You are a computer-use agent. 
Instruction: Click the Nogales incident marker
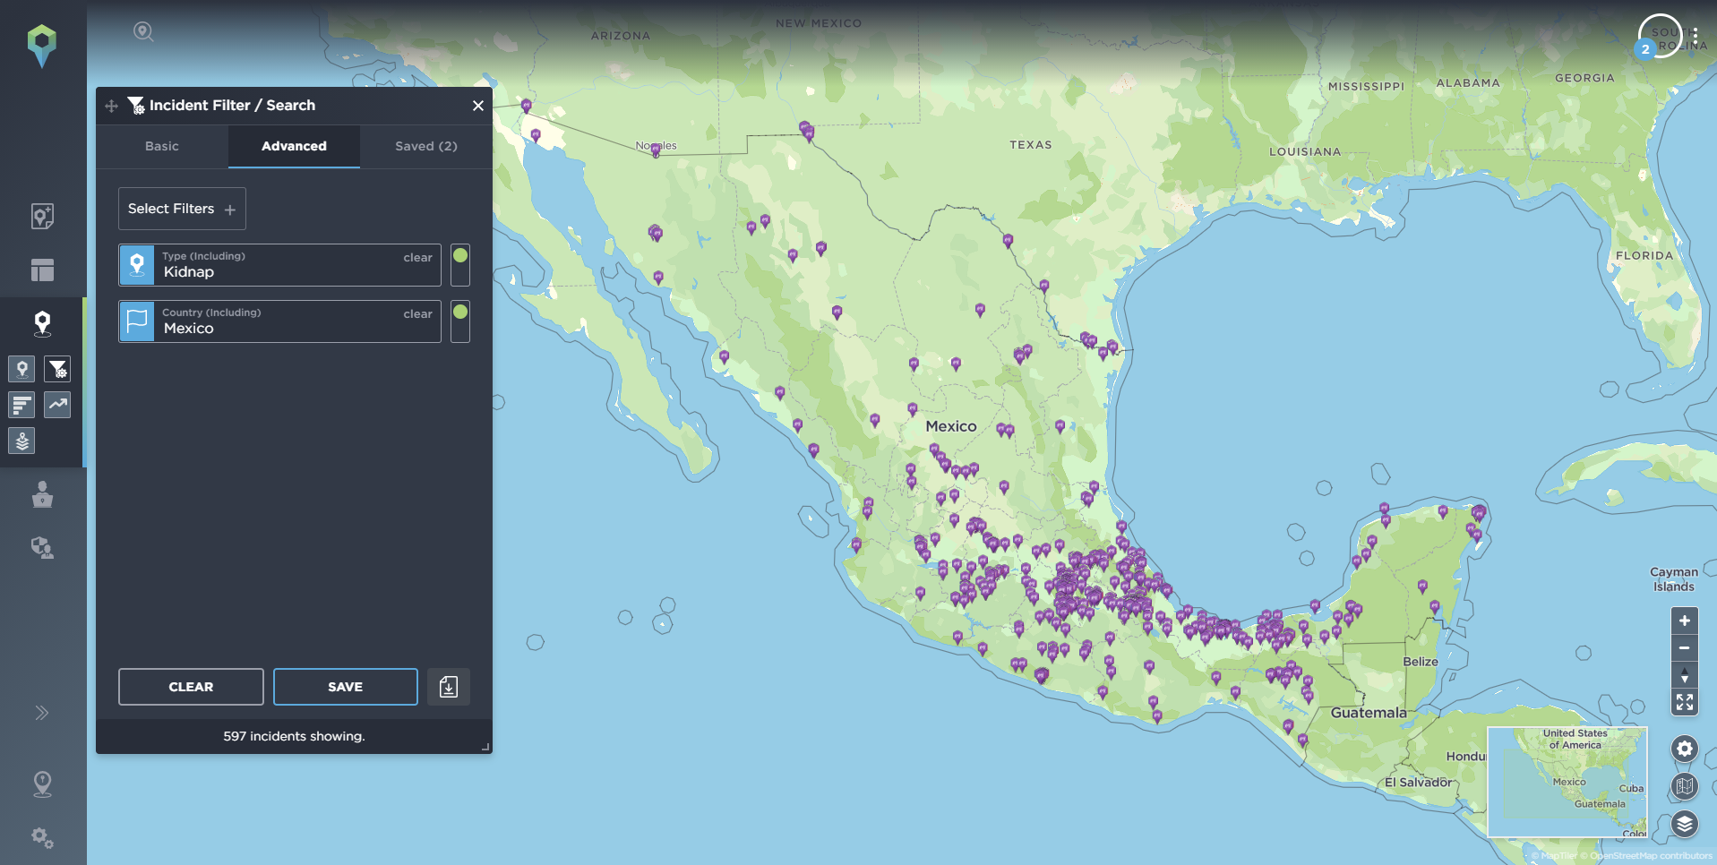coord(656,150)
